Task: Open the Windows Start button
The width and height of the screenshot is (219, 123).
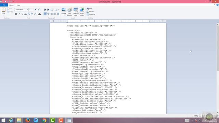Action: click(x=3, y=120)
